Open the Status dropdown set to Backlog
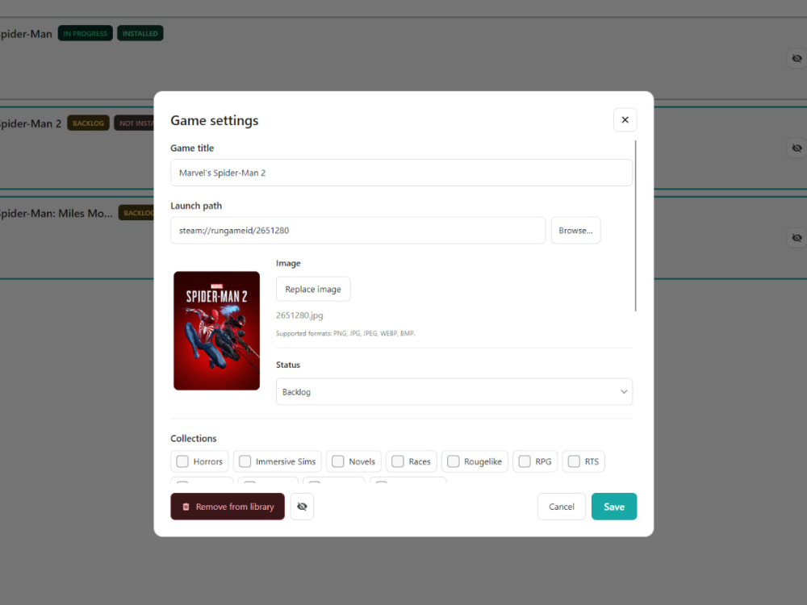Screen dimensions: 807x605 click(454, 392)
